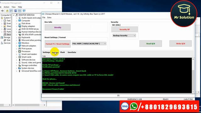201x113 pixels.
Task: Click Human Interface Devices icon
Action: point(19,32)
